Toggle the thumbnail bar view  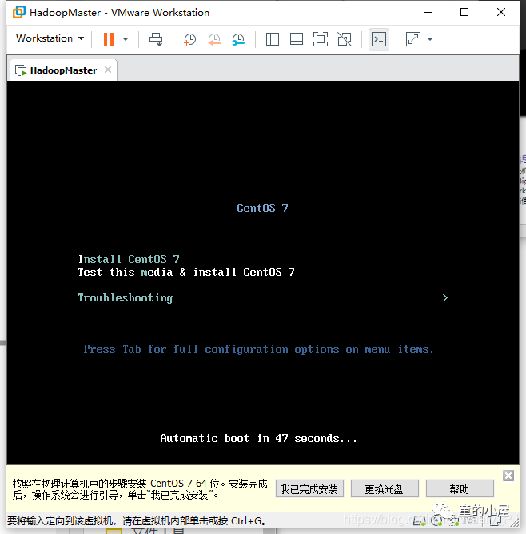pyautogui.click(x=297, y=39)
